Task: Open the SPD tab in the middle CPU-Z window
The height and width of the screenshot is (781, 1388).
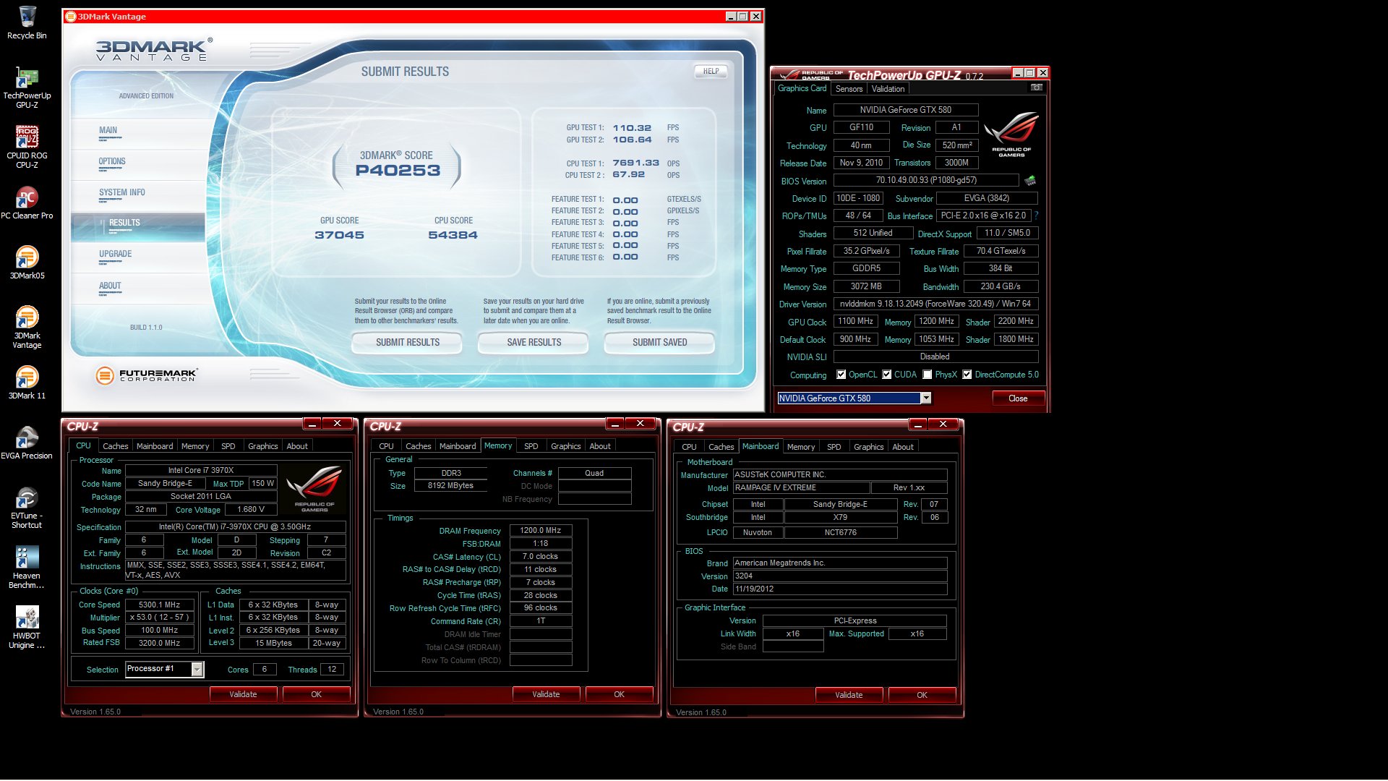Action: point(531,446)
